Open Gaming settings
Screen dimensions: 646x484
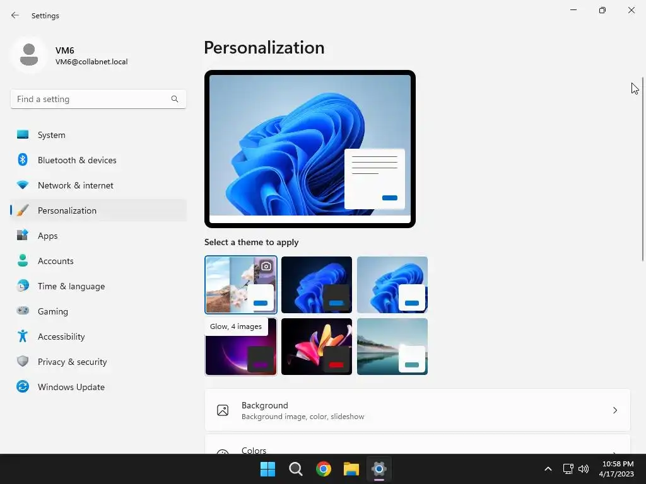click(98, 311)
